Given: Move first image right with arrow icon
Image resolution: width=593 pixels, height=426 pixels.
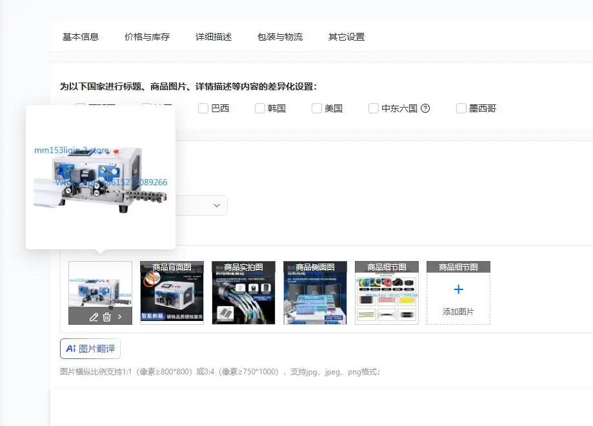Looking at the screenshot, I should [120, 317].
